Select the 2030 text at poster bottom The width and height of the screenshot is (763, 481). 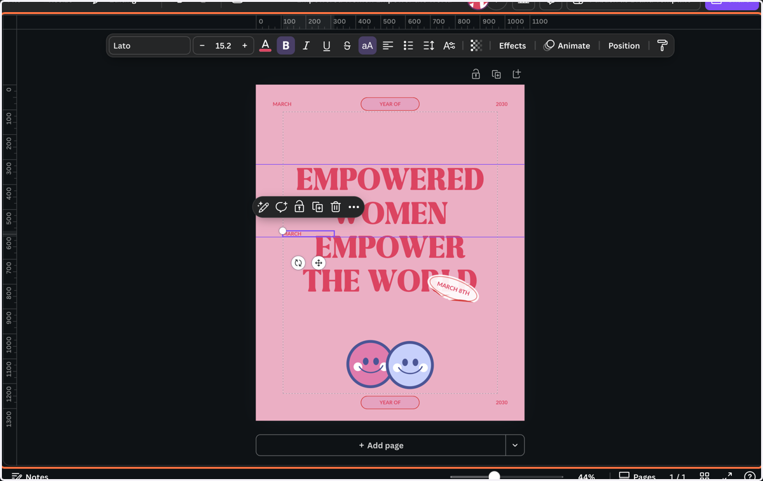502,402
